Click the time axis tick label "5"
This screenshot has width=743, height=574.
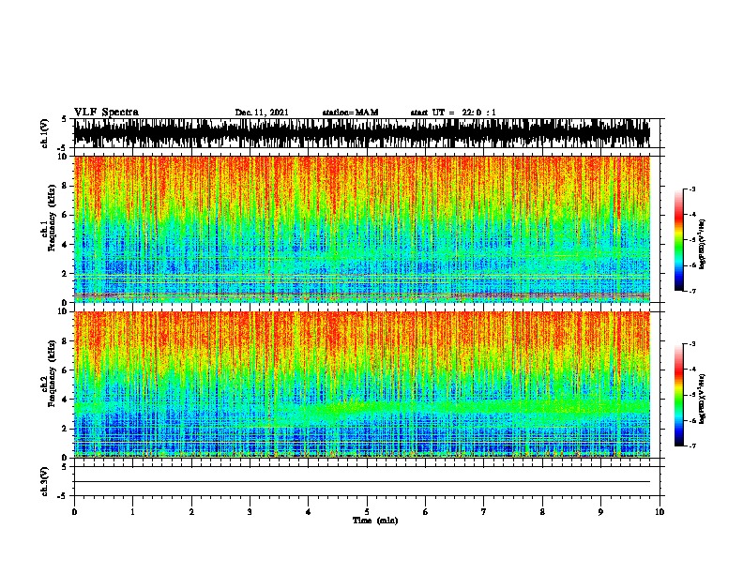pos(367,512)
